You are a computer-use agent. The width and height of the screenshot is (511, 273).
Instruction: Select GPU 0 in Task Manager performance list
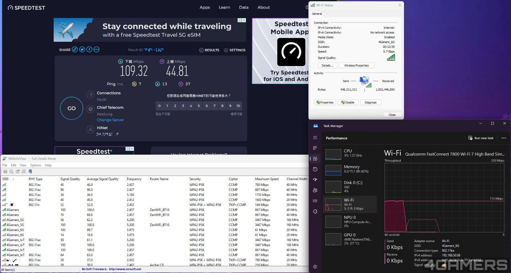[350, 239]
